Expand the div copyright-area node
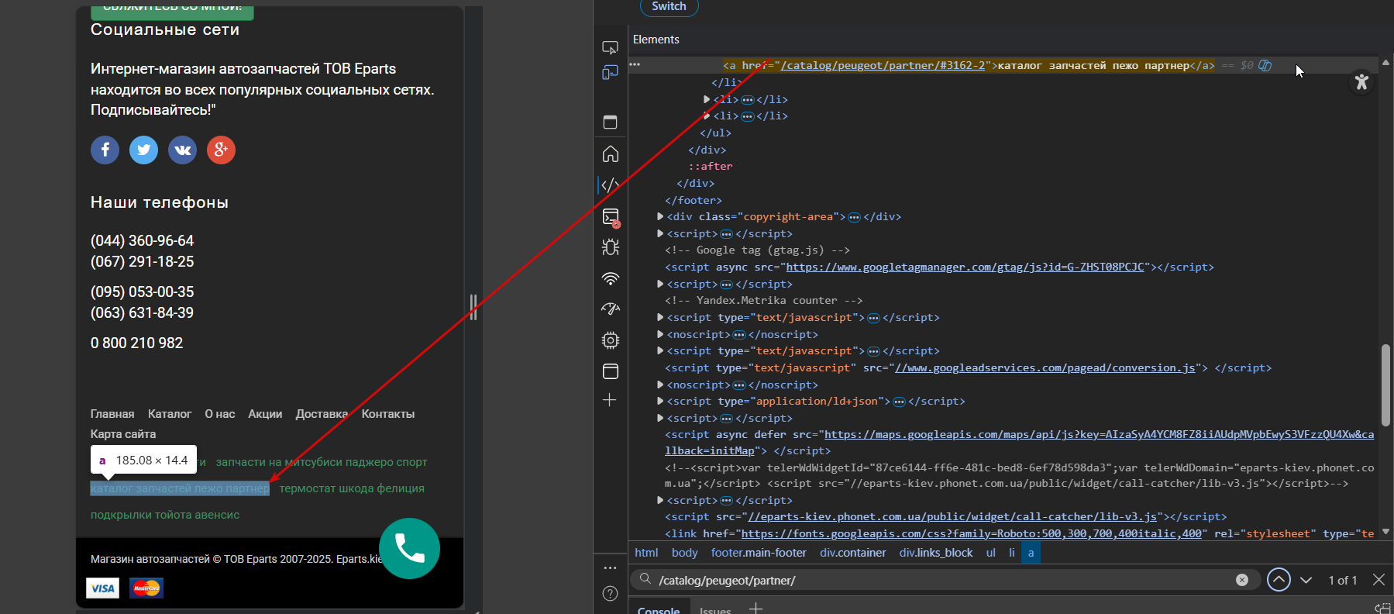The height and width of the screenshot is (614, 1394). (x=660, y=217)
